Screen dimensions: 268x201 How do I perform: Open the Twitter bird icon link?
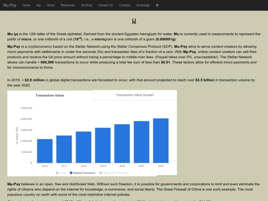pos(157,5)
